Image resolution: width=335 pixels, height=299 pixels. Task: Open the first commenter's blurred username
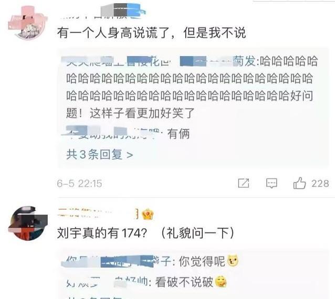pos(102,11)
